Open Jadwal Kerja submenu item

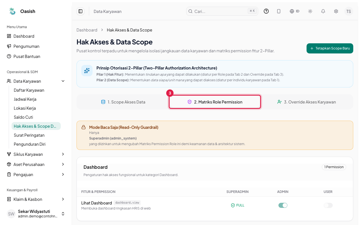click(x=36, y=99)
